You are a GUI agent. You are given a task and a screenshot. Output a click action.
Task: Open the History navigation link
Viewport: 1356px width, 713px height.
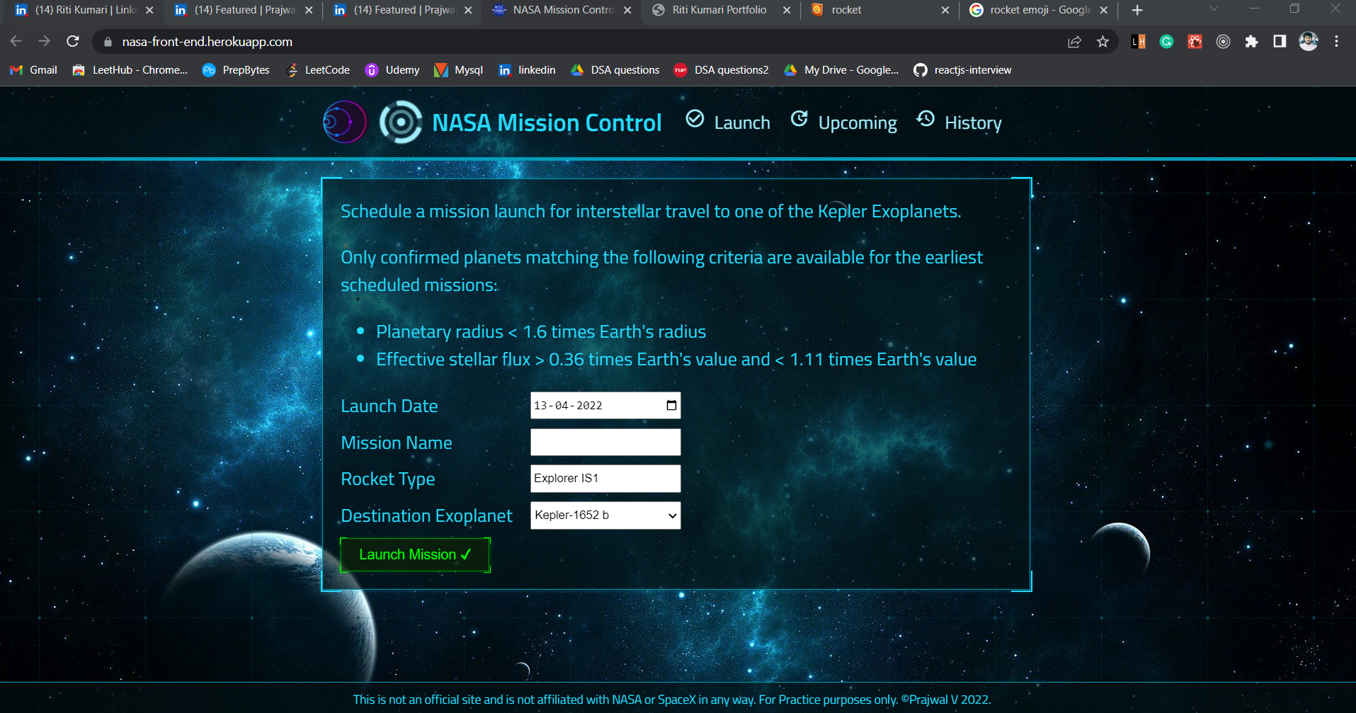pyautogui.click(x=973, y=123)
